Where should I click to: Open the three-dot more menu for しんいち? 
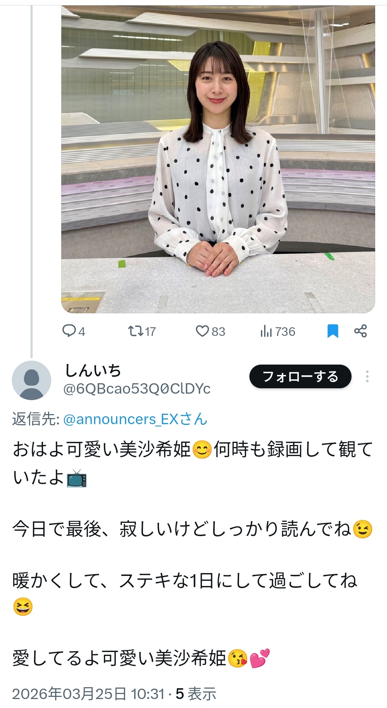[367, 376]
